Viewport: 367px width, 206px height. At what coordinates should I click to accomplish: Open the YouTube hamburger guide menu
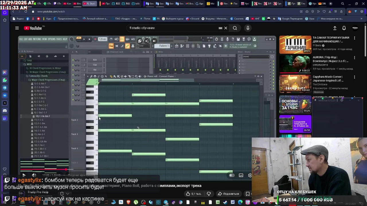17,28
